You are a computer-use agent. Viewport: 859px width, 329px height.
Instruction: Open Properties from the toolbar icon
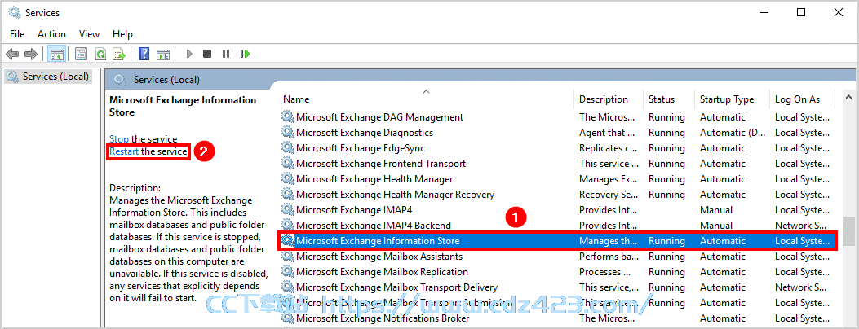[81, 54]
